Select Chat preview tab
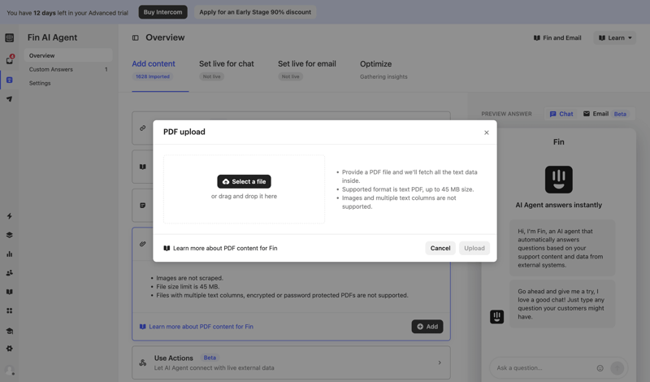 [561, 114]
